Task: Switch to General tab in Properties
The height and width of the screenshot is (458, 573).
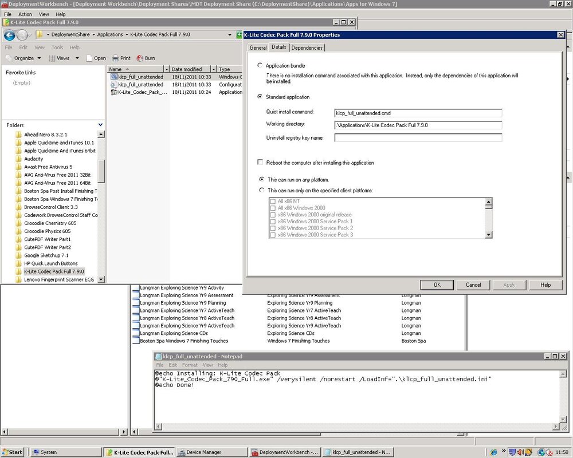Action: point(258,48)
